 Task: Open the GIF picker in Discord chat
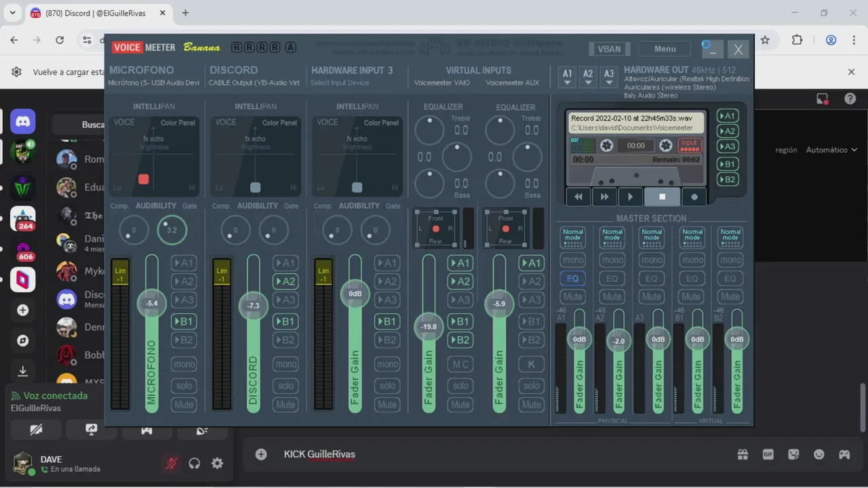click(x=768, y=455)
